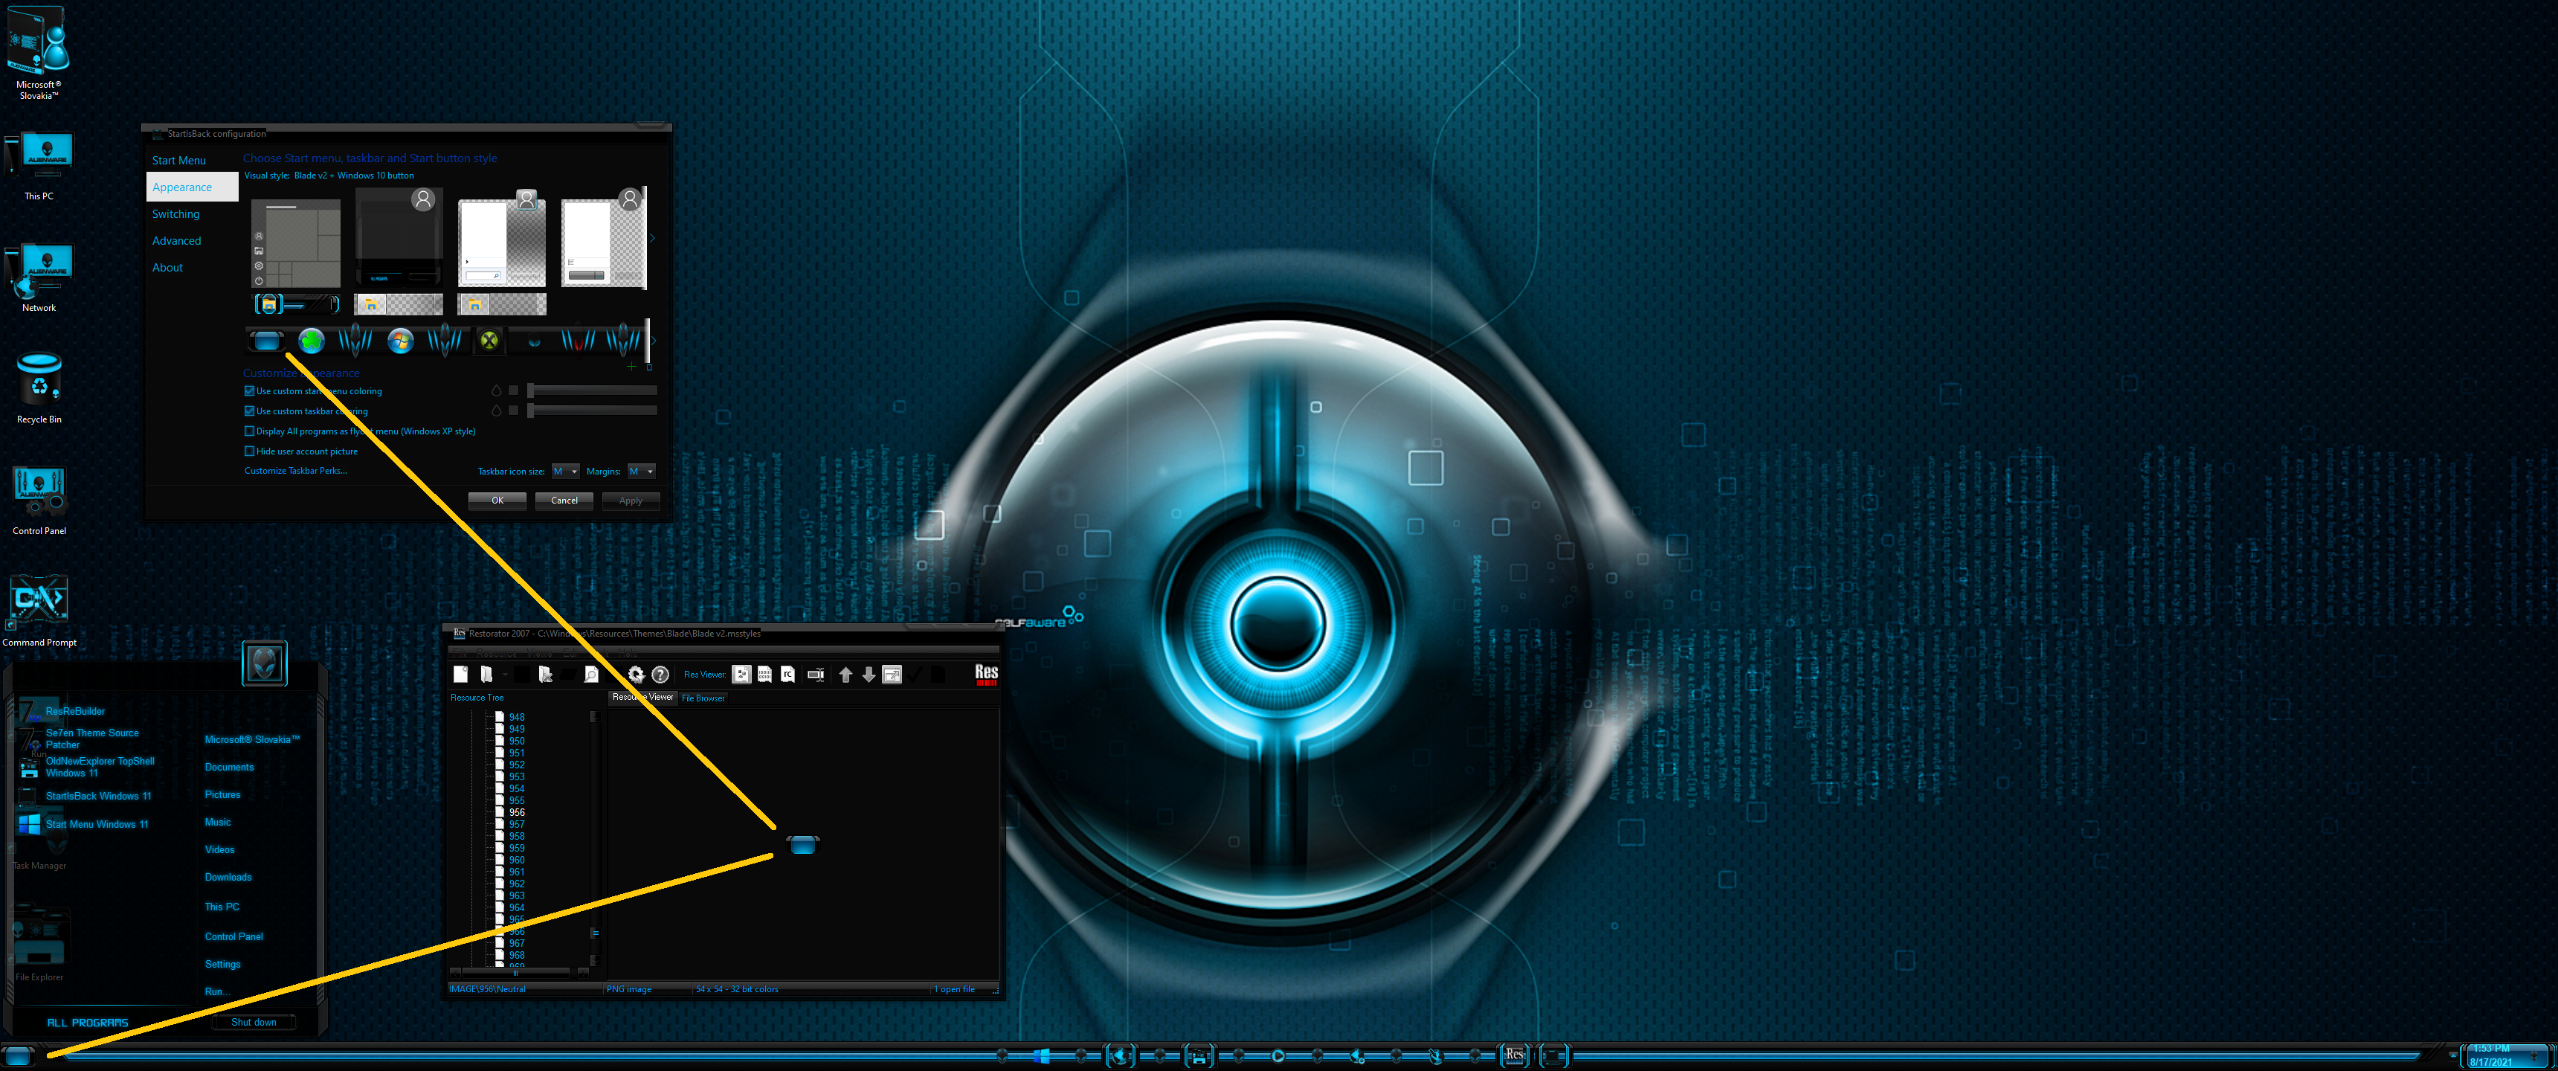The height and width of the screenshot is (1071, 2558).
Task: Click the Cancel button in StartIsBack config
Action: (x=566, y=501)
